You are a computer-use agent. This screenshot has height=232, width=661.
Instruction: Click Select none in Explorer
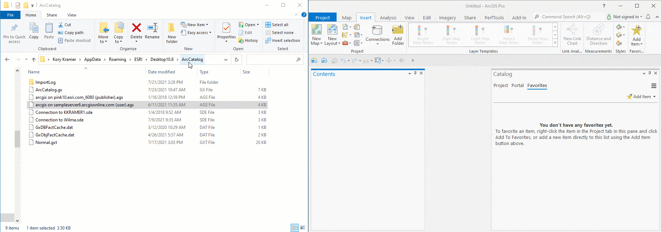click(x=279, y=33)
